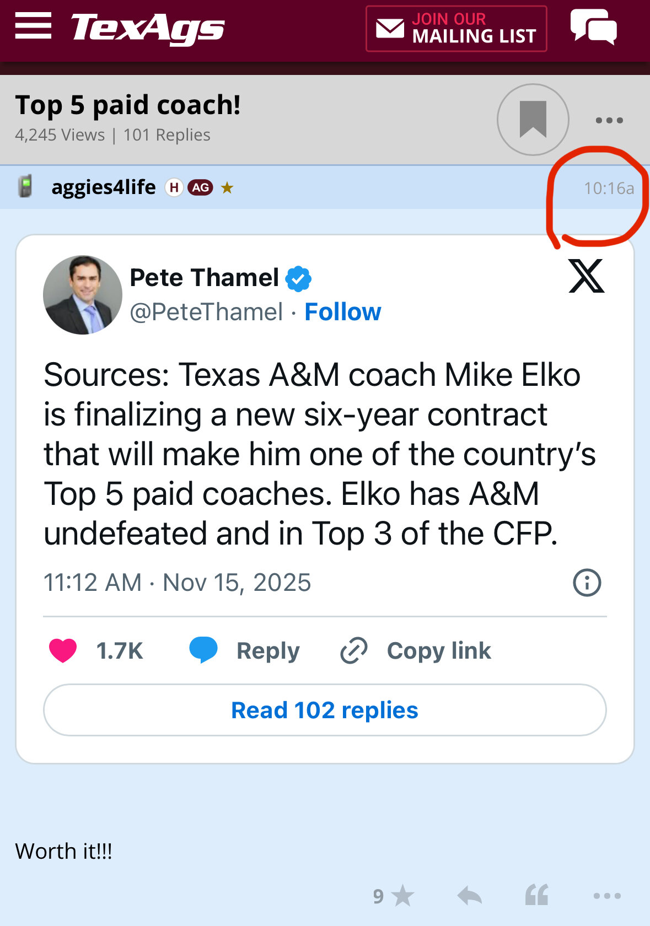The width and height of the screenshot is (650, 926).
Task: Click the TexAgs logo
Action: click(x=148, y=29)
